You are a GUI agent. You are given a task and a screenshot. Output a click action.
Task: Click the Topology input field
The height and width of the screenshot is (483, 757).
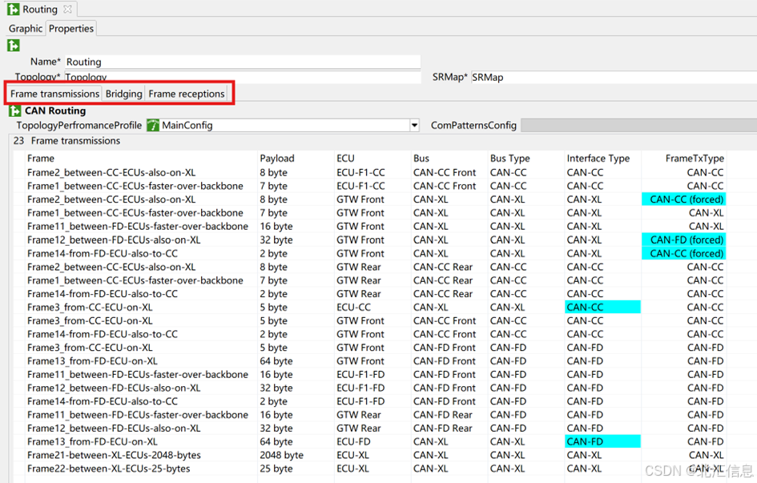243,77
